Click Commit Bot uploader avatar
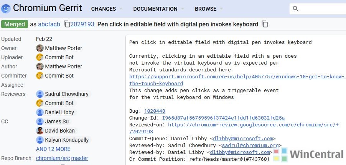The height and width of the screenshot is (165, 346). coord(40,57)
